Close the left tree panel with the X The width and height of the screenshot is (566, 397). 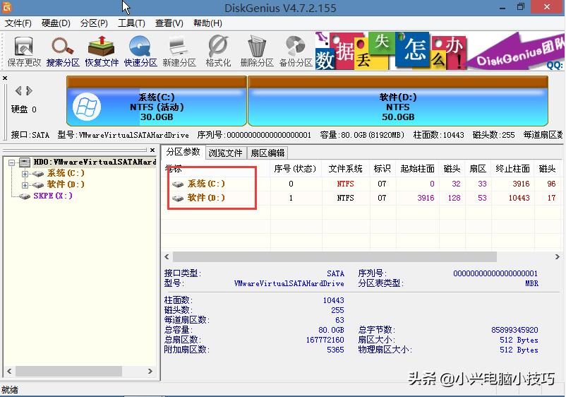(x=152, y=150)
